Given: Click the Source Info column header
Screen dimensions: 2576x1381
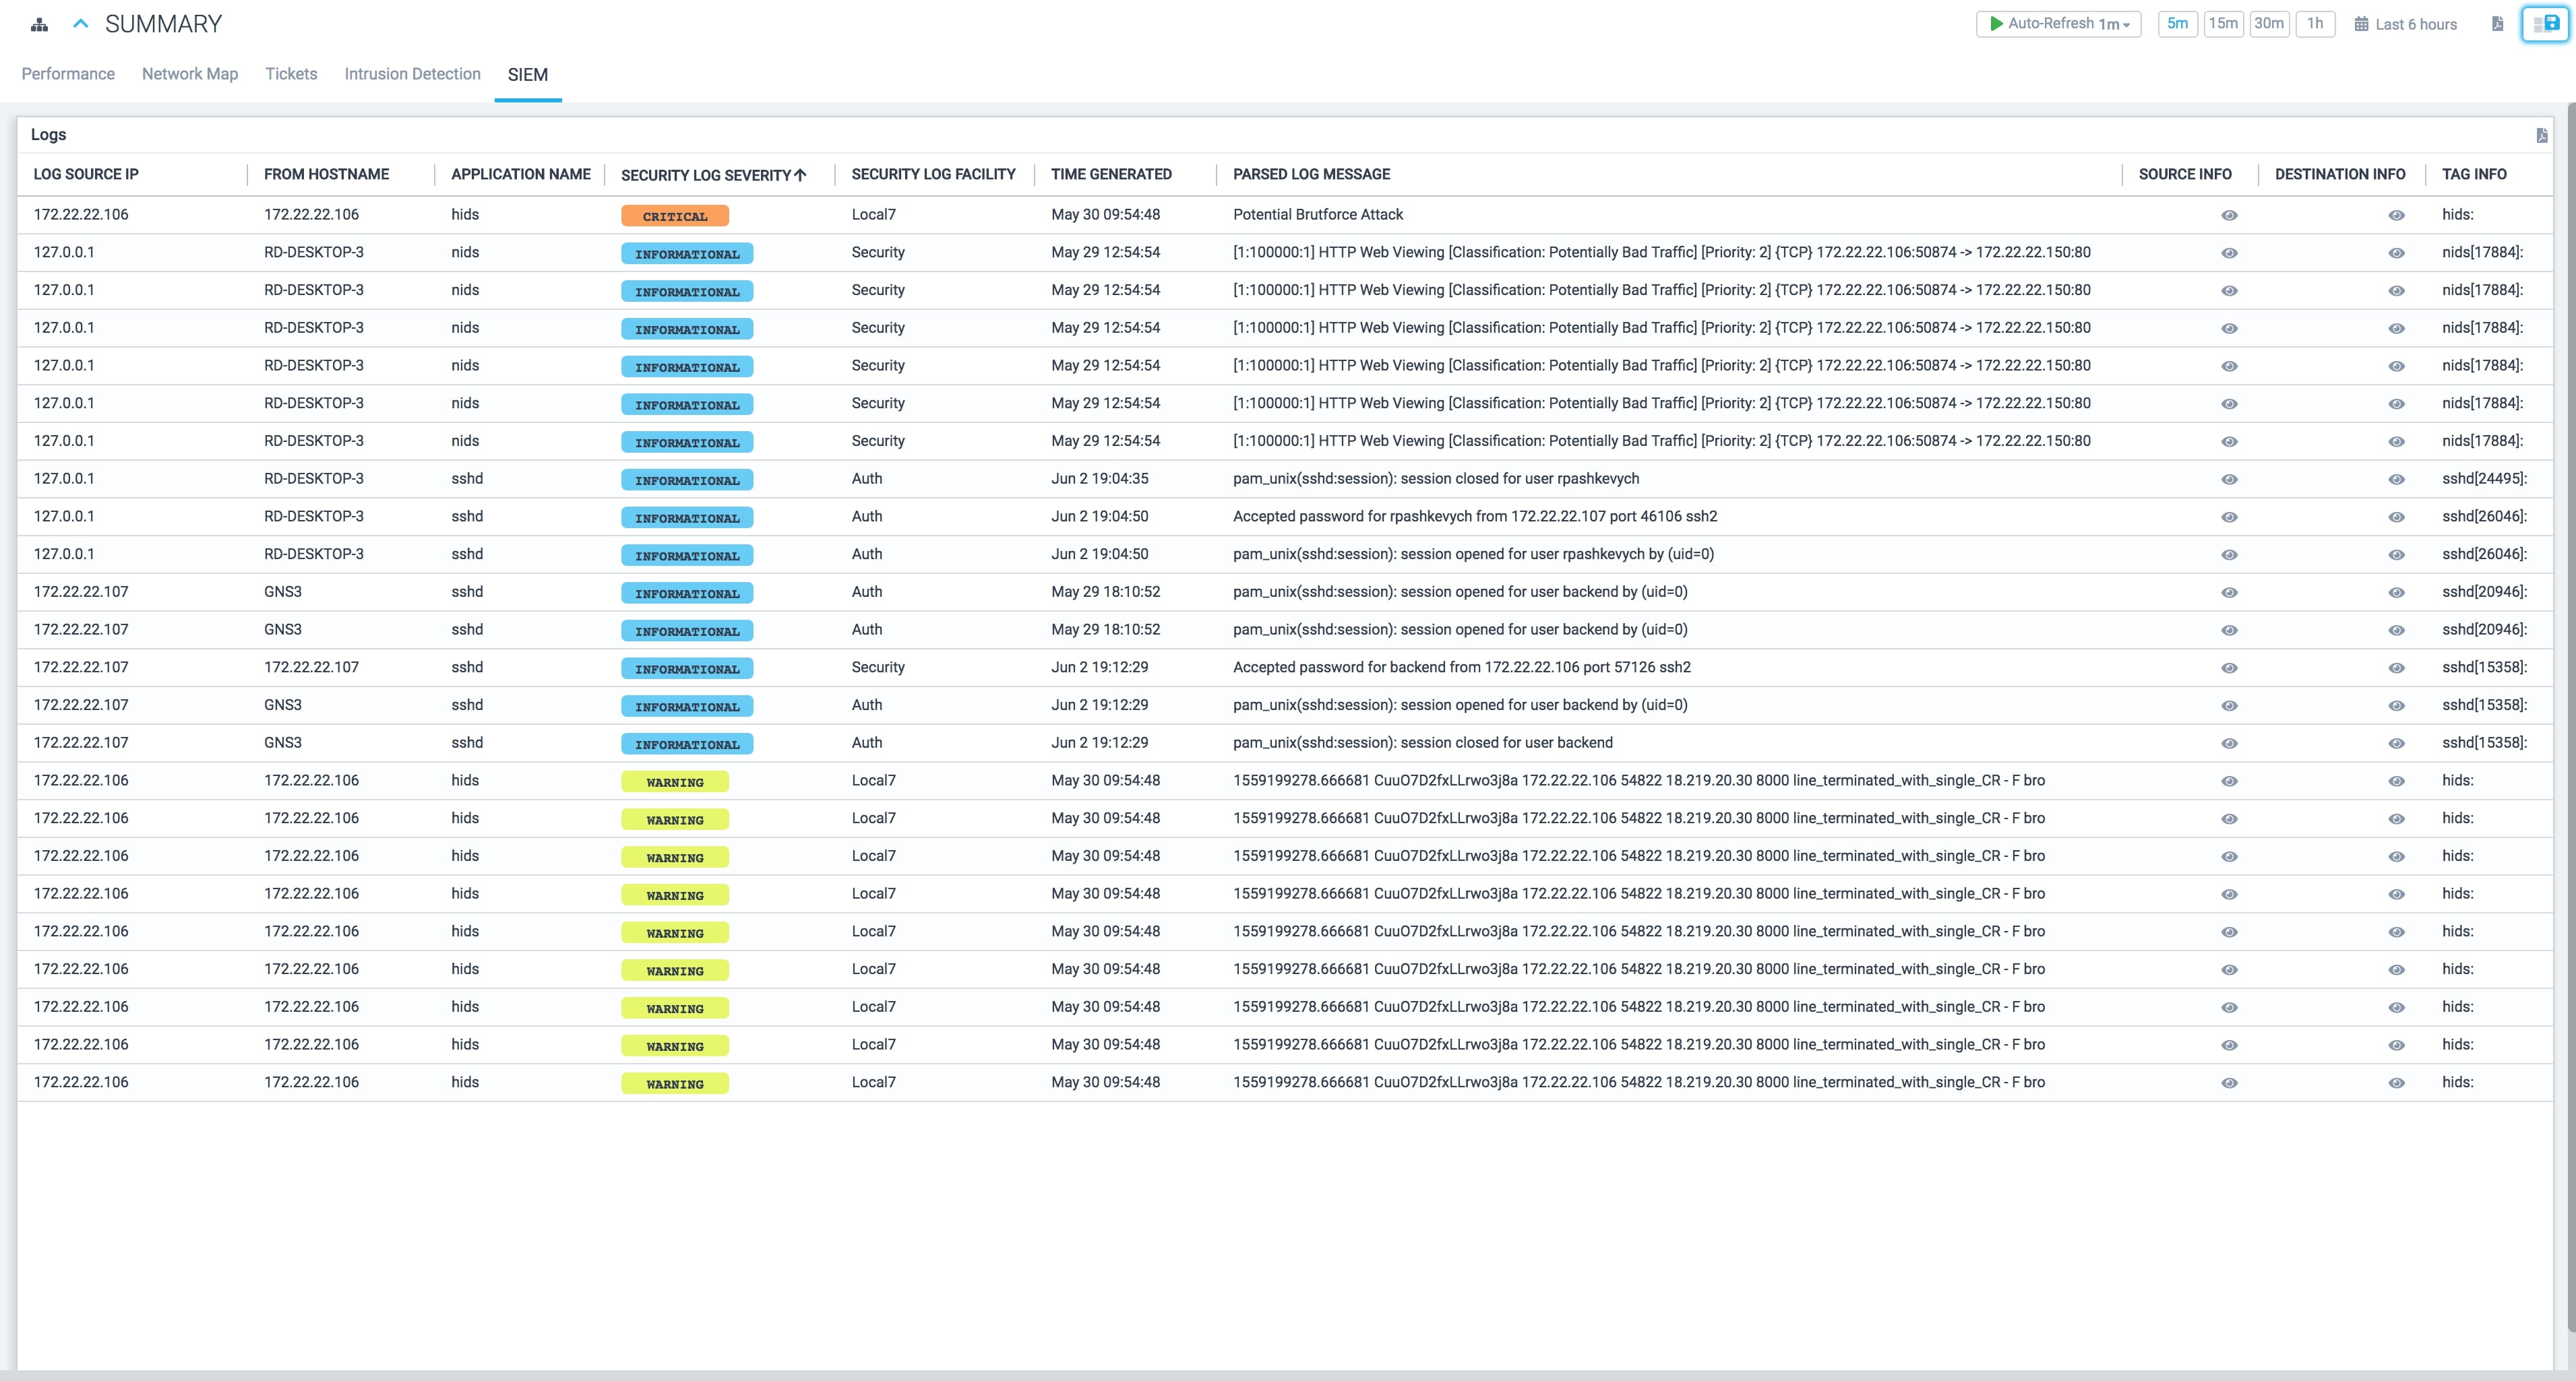Looking at the screenshot, I should pos(2185,174).
